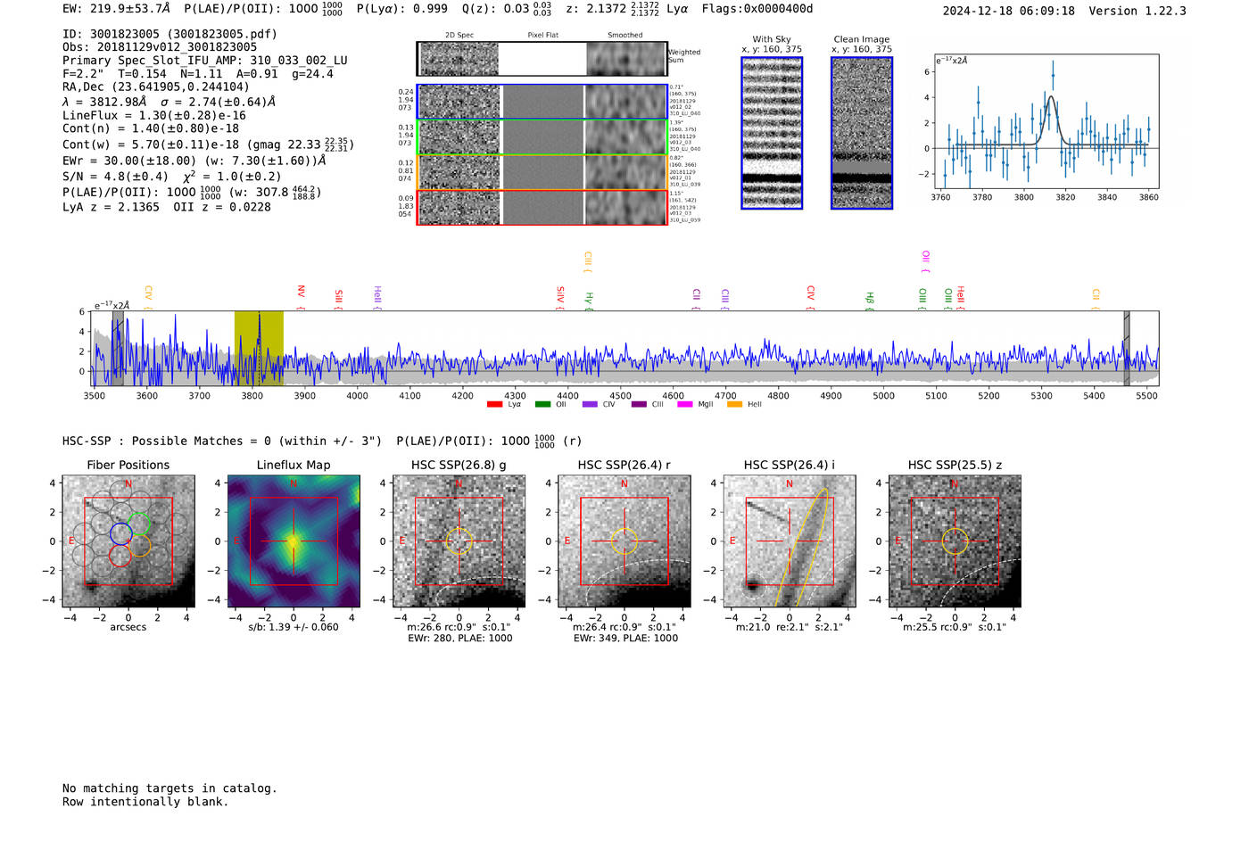Select the green-bordered 2D spectrum fiber row
Image resolution: width=1249 pixels, height=850 pixels.
[x=542, y=137]
